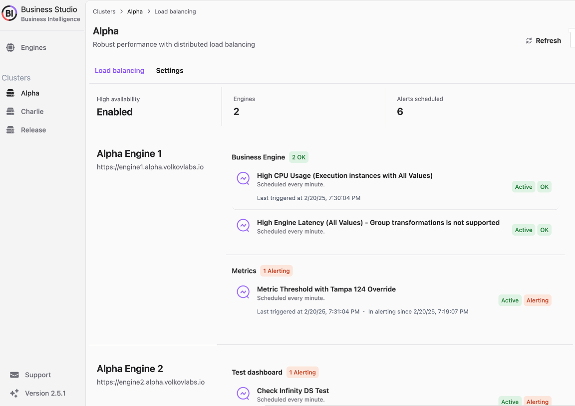Click the Version sparkle icon
575x406 pixels.
[14, 393]
